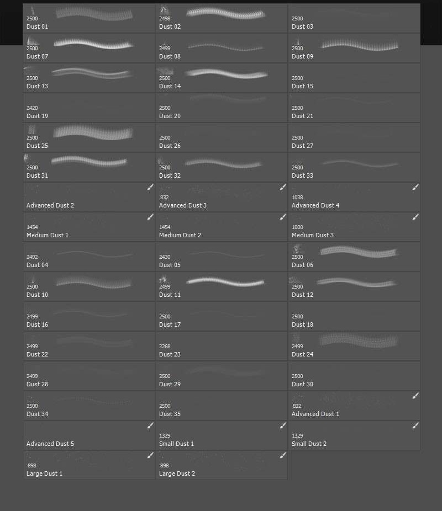442x511 pixels.
Task: Choose the Dust 14 brush preset
Action: click(x=222, y=78)
